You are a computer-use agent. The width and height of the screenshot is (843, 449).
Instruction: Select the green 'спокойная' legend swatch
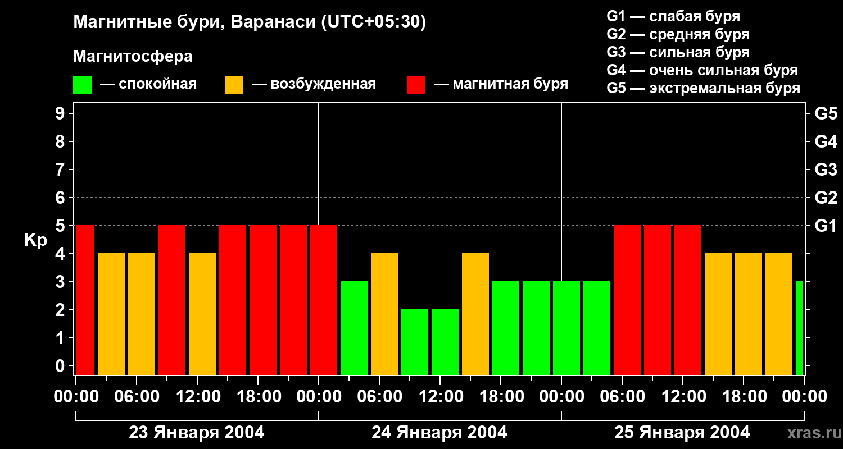82,85
